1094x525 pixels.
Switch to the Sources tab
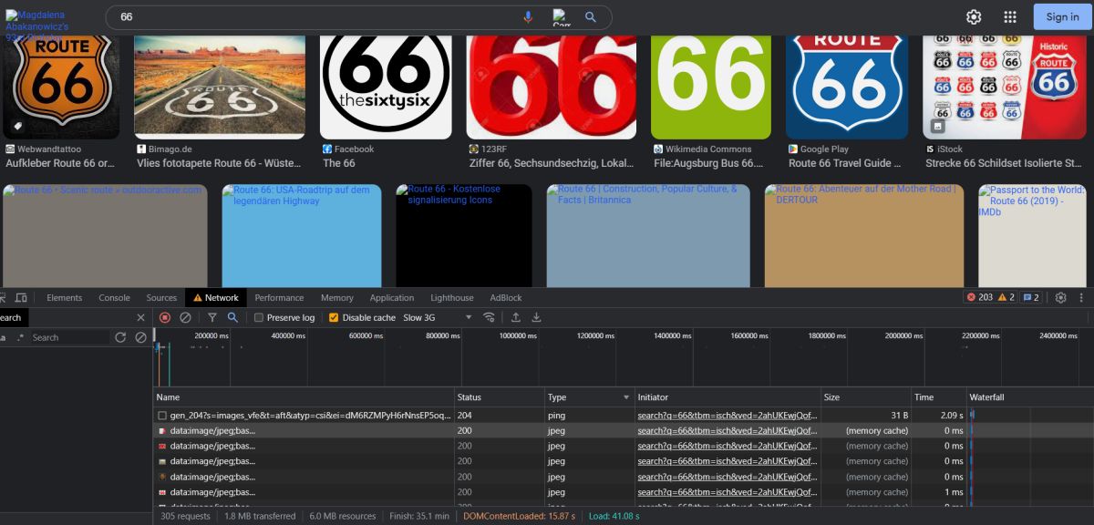[x=161, y=297]
